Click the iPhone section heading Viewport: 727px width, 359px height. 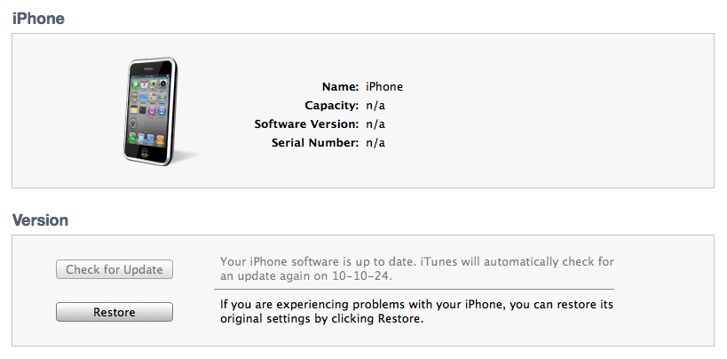click(38, 18)
